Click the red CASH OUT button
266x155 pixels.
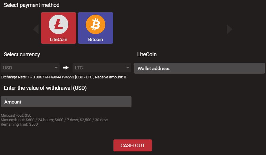(133, 145)
